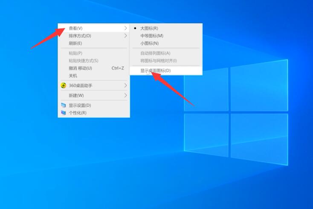Toggle 显示桌面图标(D) show desktop icons
The width and height of the screenshot is (313, 209).
click(x=166, y=71)
